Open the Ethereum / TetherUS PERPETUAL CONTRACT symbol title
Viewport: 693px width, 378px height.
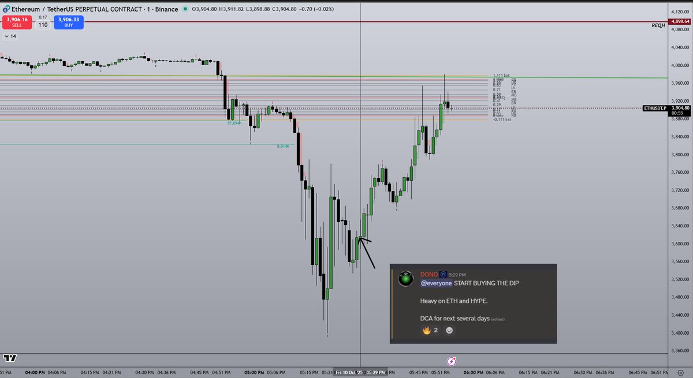coord(77,9)
